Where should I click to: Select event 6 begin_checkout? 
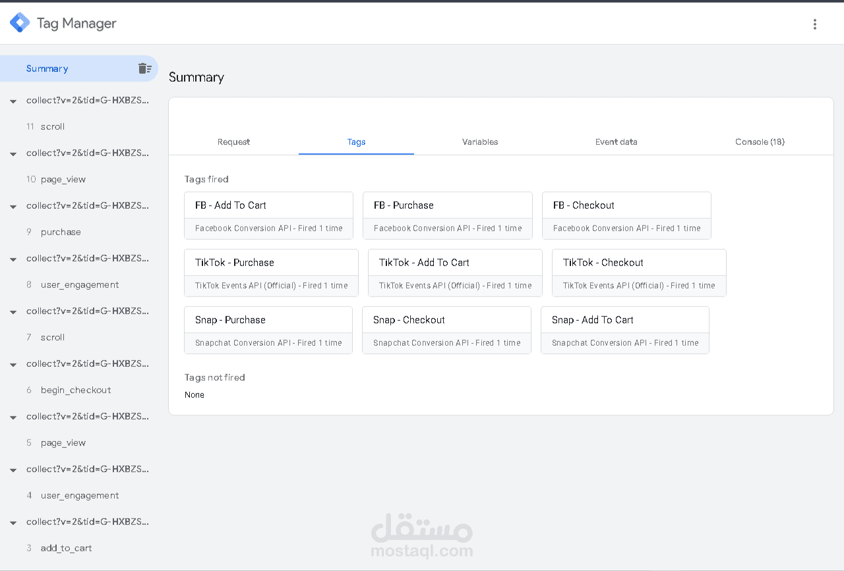pyautogui.click(x=79, y=390)
